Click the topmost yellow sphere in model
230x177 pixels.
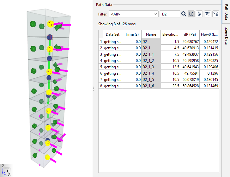(50, 24)
